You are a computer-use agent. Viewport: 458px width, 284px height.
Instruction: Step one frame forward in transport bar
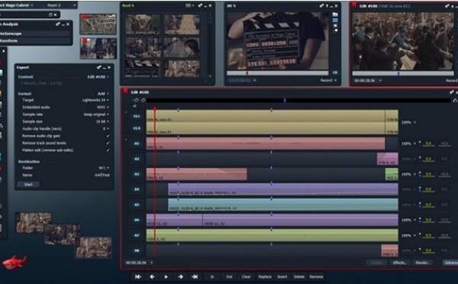(x=180, y=276)
